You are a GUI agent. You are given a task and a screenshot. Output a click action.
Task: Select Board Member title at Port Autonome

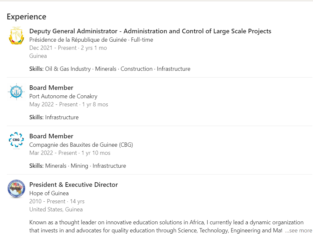click(x=51, y=88)
